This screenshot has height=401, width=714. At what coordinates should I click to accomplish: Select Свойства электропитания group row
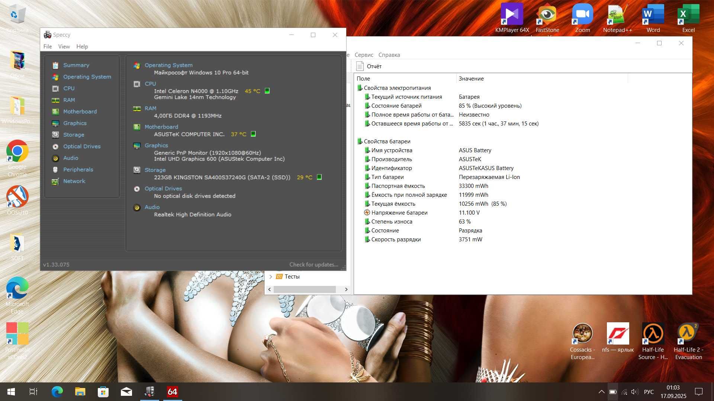point(397,88)
